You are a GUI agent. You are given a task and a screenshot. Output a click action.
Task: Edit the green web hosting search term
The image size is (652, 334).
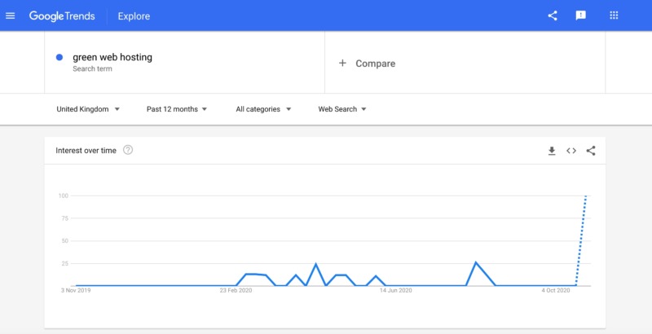coord(112,57)
